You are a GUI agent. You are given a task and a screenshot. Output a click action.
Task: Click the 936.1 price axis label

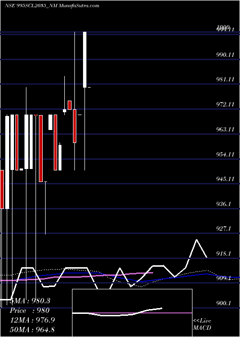224,204
